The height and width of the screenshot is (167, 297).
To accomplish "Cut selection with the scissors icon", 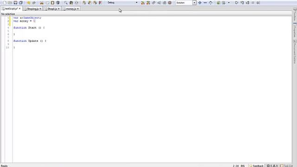I will (x=42, y=3).
